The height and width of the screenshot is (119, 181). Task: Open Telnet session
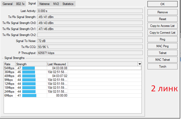[x=162, y=53]
